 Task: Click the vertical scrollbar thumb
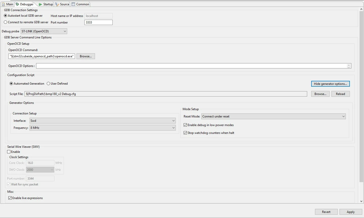coord(361,96)
